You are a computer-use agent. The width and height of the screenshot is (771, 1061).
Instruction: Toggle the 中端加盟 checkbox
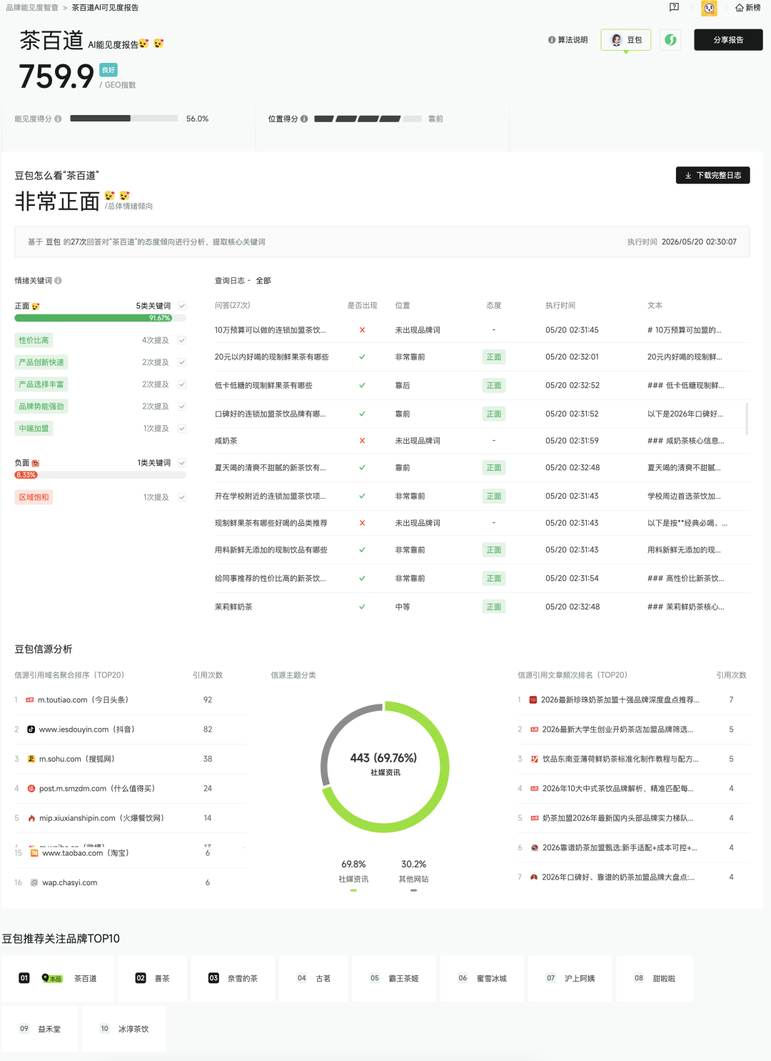click(182, 429)
